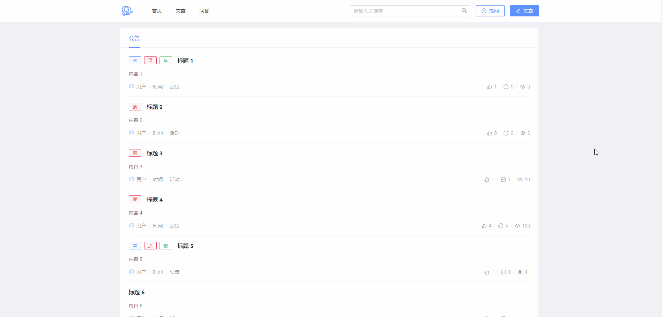Focus the keyword search input
The image size is (662, 317).
click(404, 11)
